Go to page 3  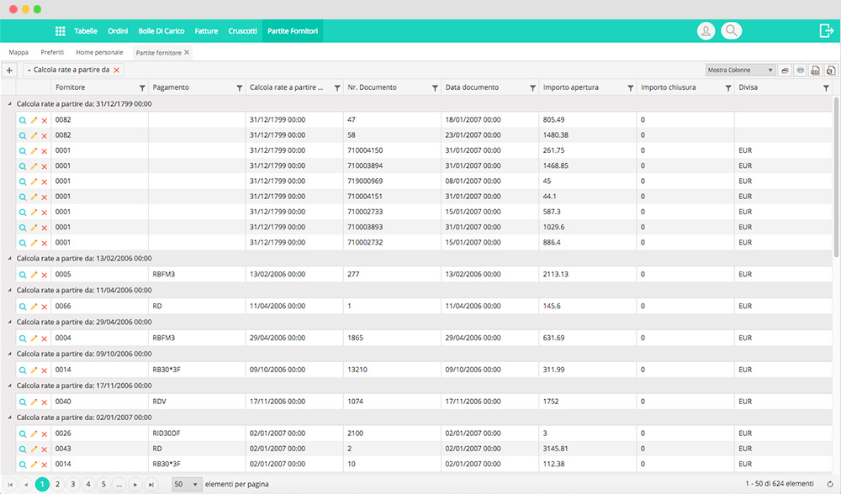(73, 485)
